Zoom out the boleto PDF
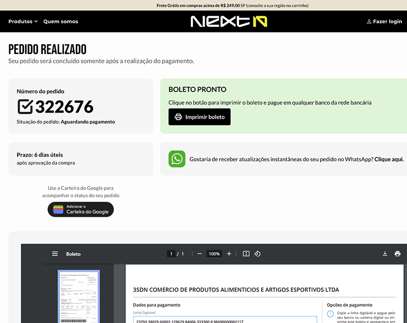The width and height of the screenshot is (407, 323). (199, 254)
